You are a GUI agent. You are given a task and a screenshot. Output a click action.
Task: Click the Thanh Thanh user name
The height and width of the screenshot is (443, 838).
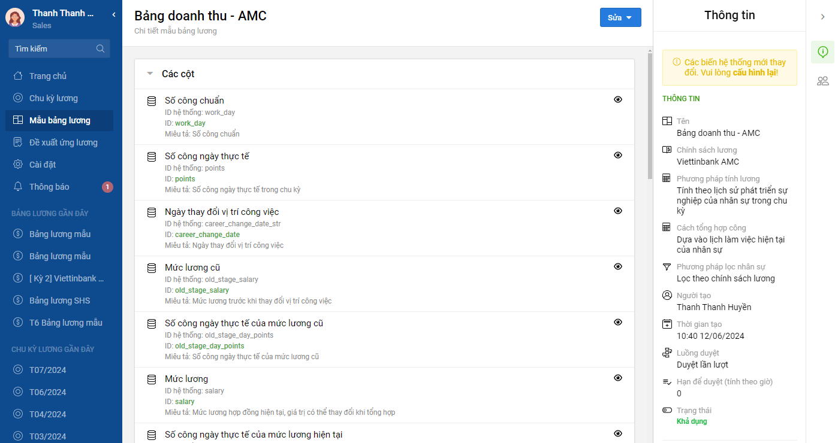pos(63,13)
